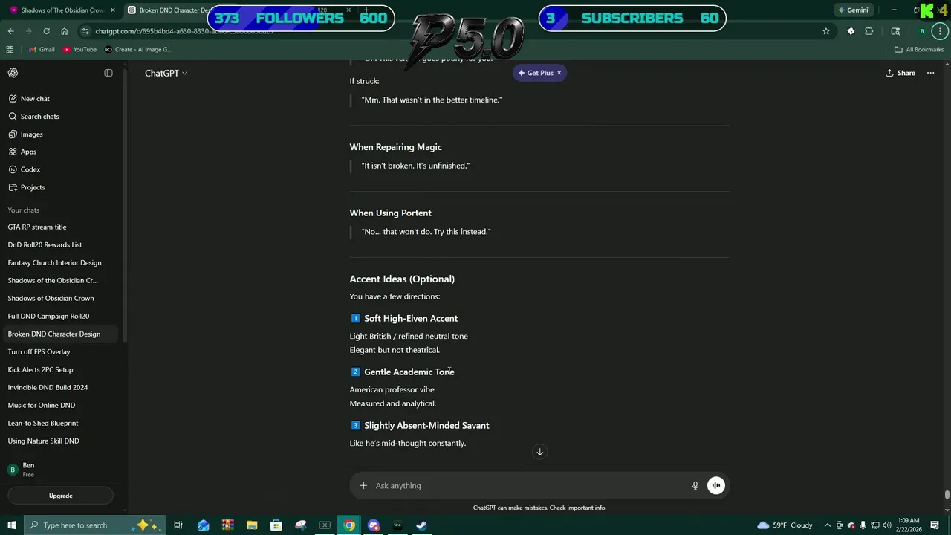Open the browser home page

64,31
